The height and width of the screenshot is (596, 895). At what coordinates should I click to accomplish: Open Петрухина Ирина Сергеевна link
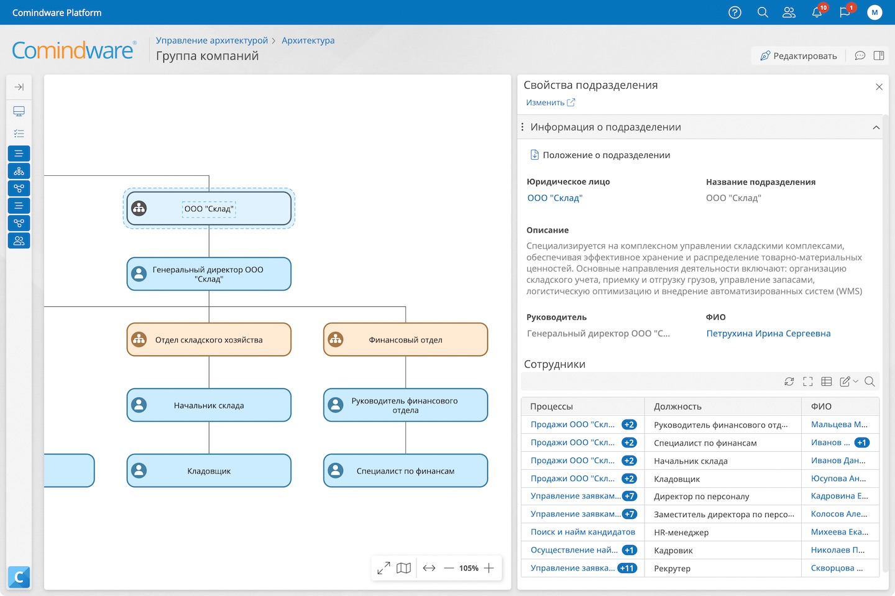(x=768, y=334)
